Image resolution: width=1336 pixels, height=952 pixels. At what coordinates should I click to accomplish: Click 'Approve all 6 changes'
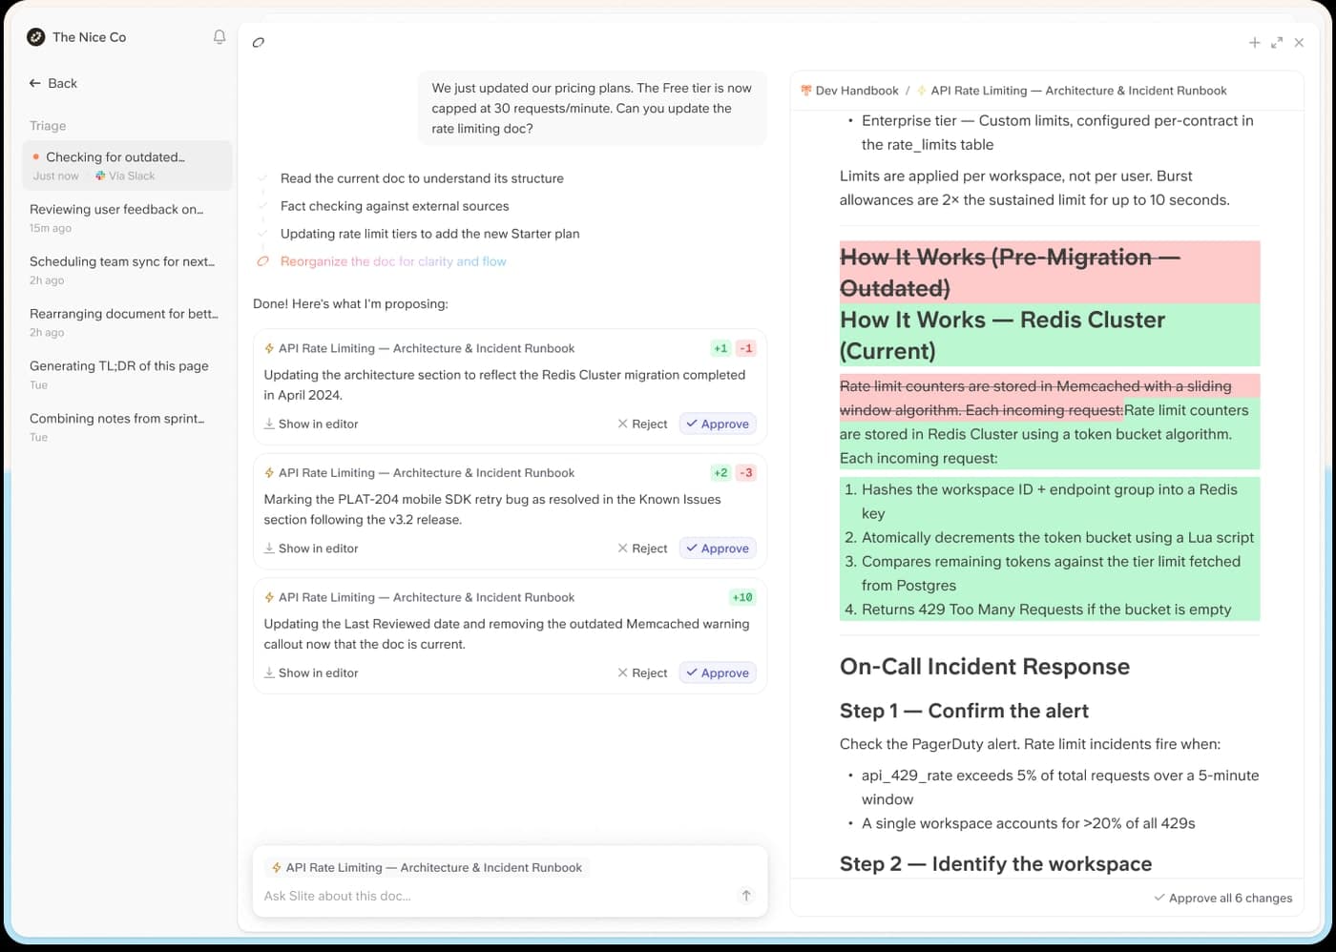(x=1223, y=898)
